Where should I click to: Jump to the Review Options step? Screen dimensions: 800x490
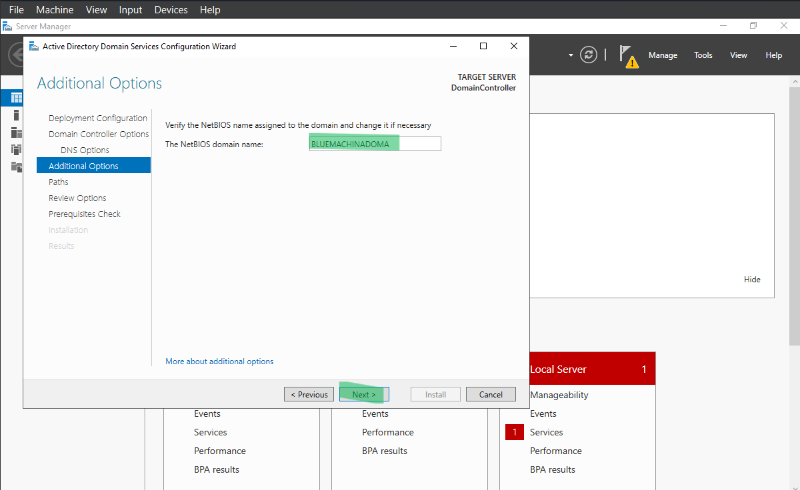[77, 198]
